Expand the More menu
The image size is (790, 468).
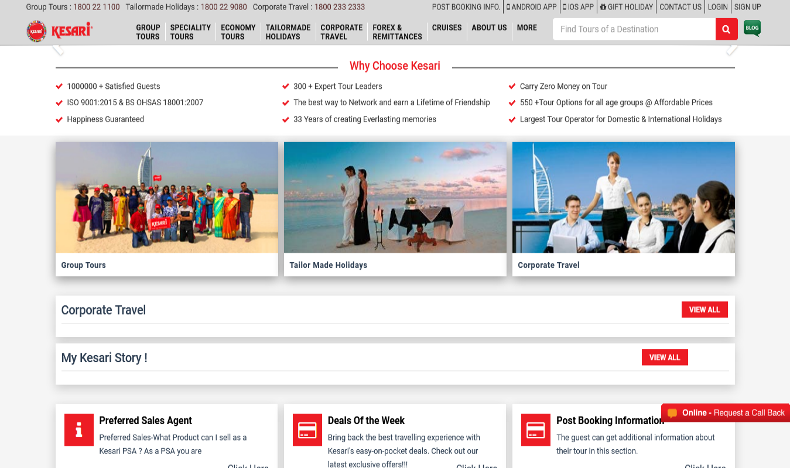[x=527, y=27]
